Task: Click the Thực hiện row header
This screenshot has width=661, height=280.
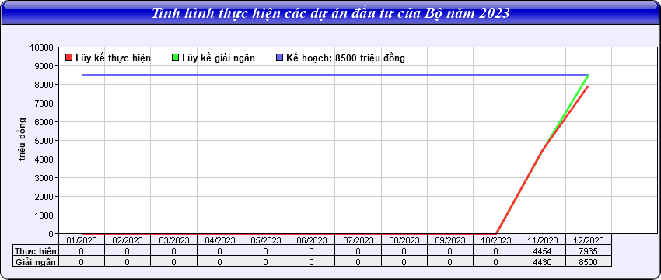Action: (36, 251)
